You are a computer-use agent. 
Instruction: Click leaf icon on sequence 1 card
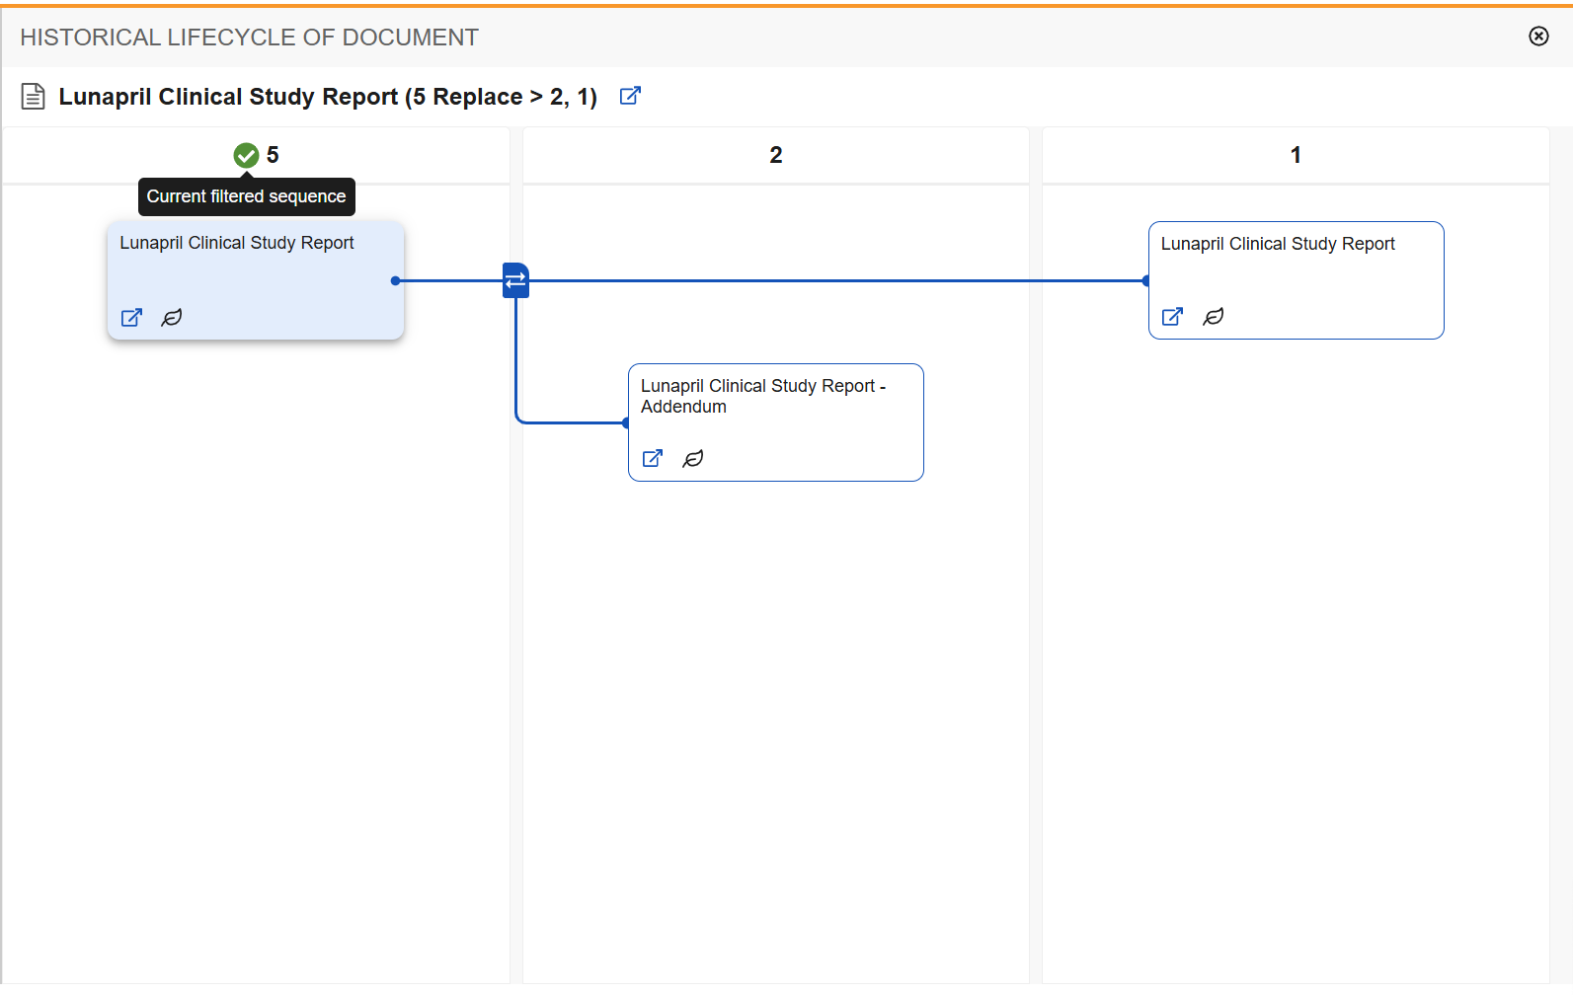[1214, 317]
